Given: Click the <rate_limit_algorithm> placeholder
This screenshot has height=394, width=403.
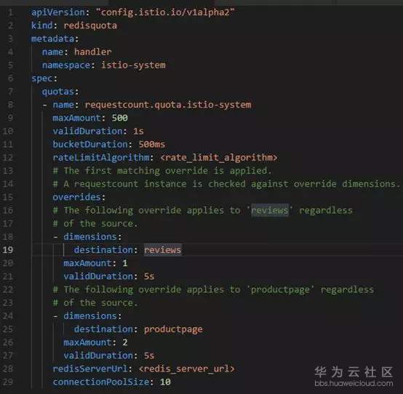Looking at the screenshot, I should click(219, 158).
